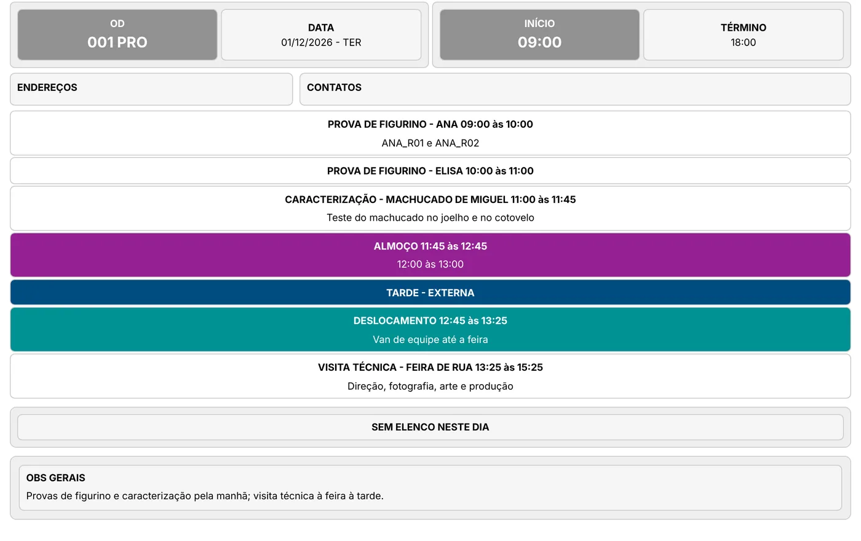Select the "PROVA DE FIGURINO - ELISA" row
The image size is (861, 541).
click(430, 171)
